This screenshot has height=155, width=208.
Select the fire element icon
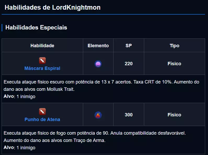coord(98,115)
